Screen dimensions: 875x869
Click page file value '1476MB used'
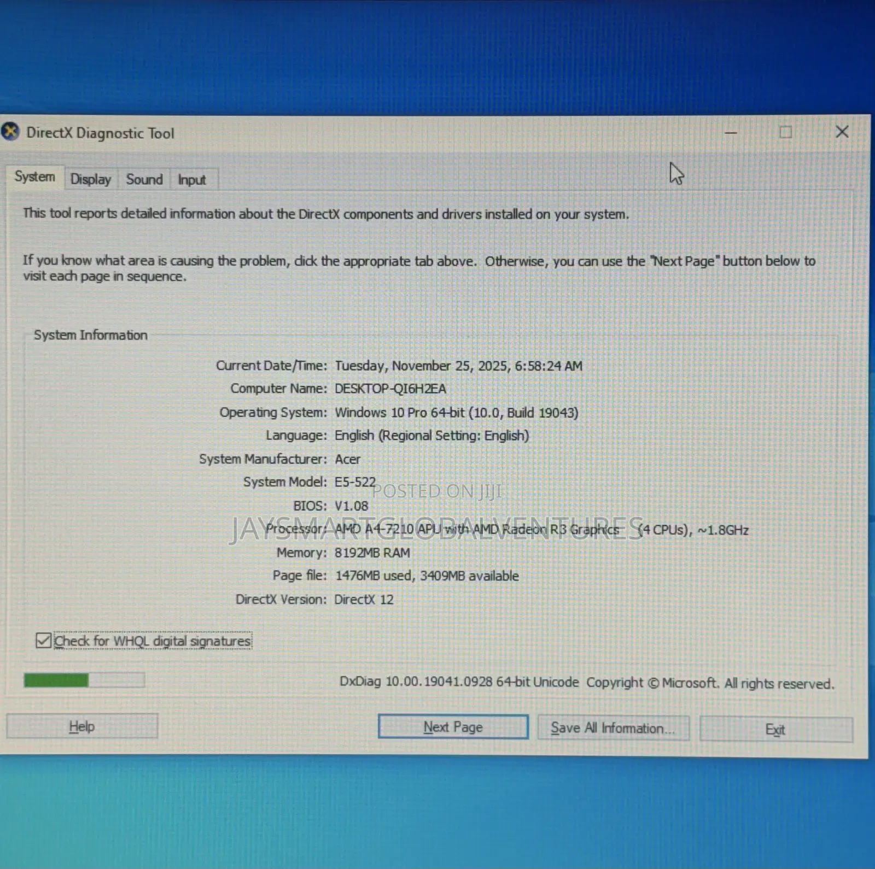tap(374, 576)
